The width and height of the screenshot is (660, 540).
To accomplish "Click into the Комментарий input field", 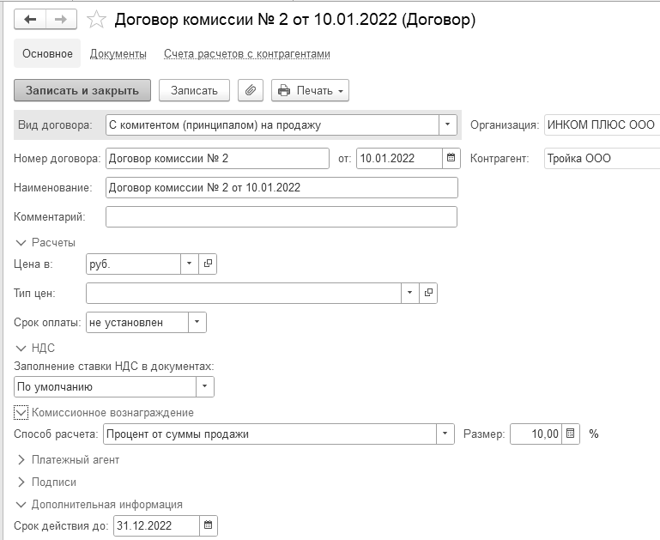I will click(x=281, y=217).
